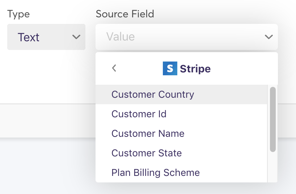Click the Value placeholder text
The height and width of the screenshot is (194, 296).
coord(120,37)
